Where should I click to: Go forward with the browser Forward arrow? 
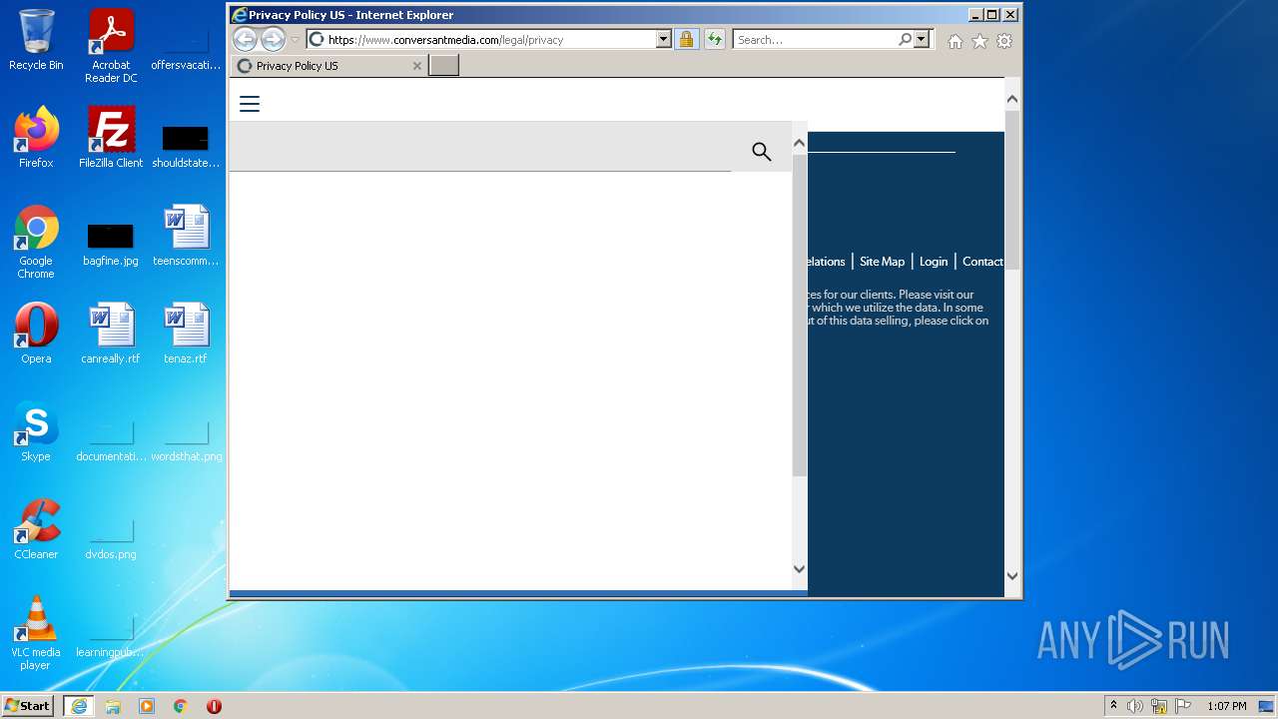click(273, 39)
